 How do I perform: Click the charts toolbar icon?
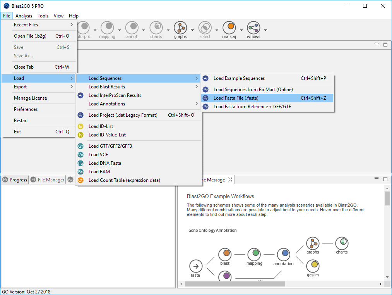pos(156,28)
